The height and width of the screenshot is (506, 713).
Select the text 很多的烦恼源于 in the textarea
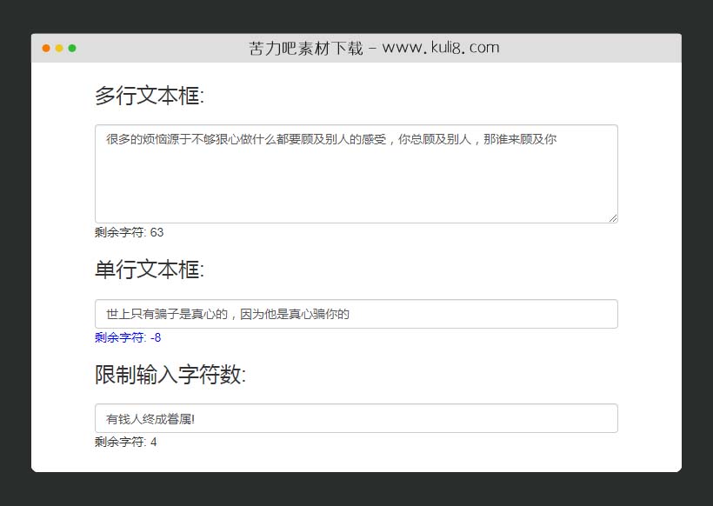[150, 138]
